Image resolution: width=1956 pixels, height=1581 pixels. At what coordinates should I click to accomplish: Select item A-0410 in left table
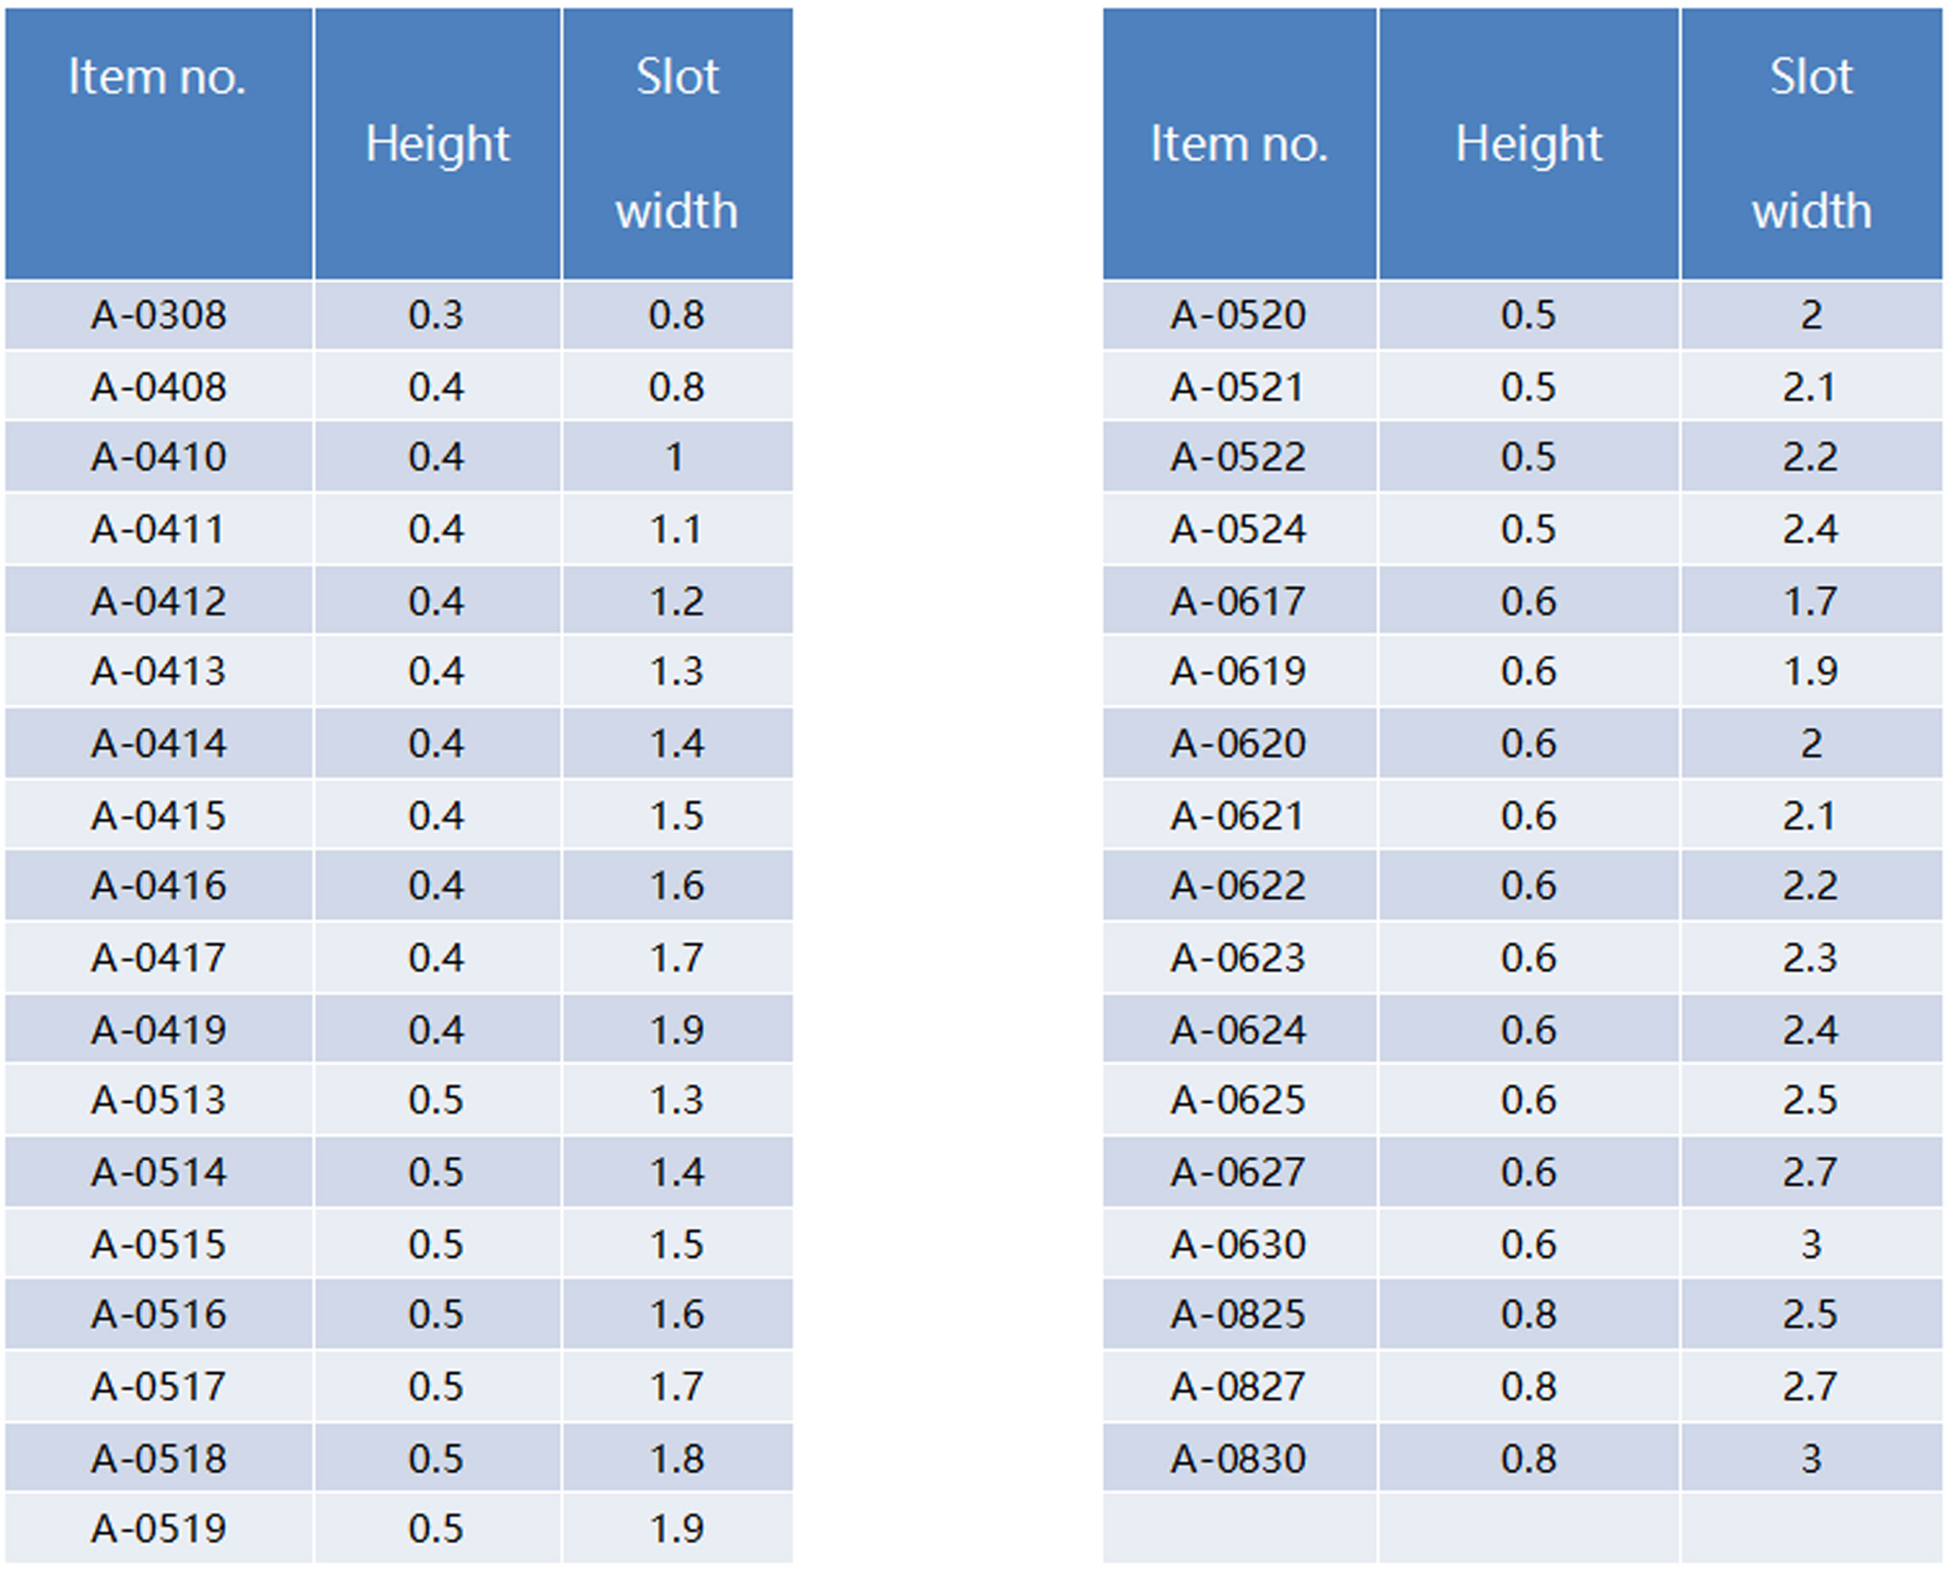click(x=158, y=457)
